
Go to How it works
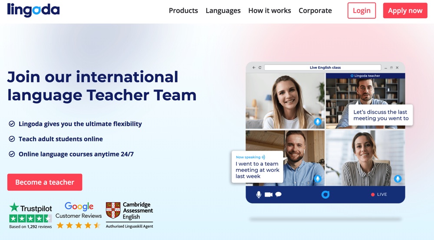pyautogui.click(x=270, y=10)
